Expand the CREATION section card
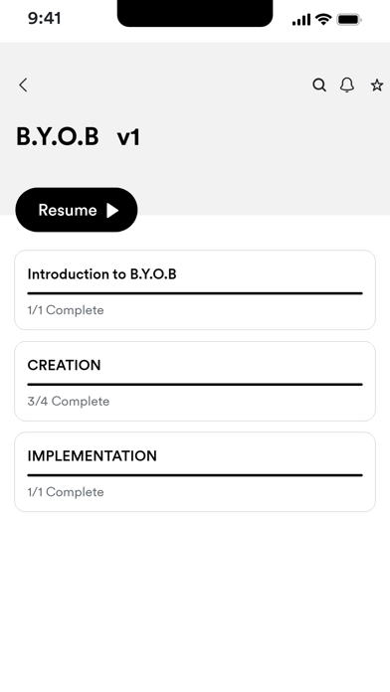 coord(195,381)
